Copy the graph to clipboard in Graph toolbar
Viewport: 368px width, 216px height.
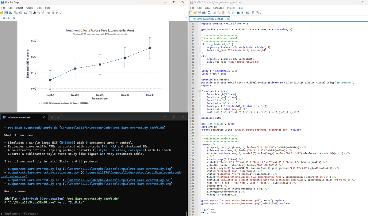click(16, 13)
